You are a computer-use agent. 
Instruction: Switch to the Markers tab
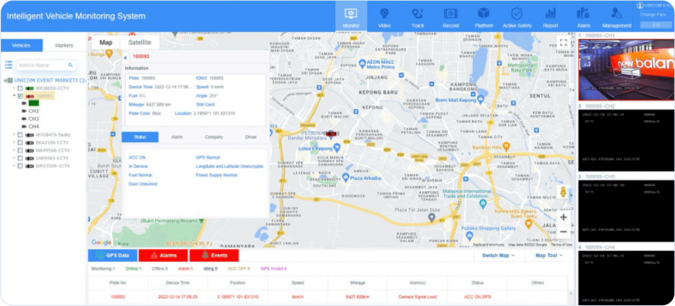point(64,45)
